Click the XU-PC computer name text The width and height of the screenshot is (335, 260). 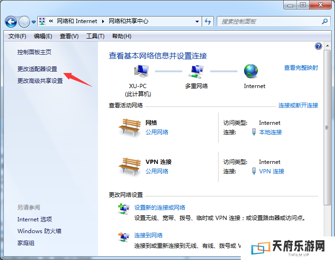138,86
